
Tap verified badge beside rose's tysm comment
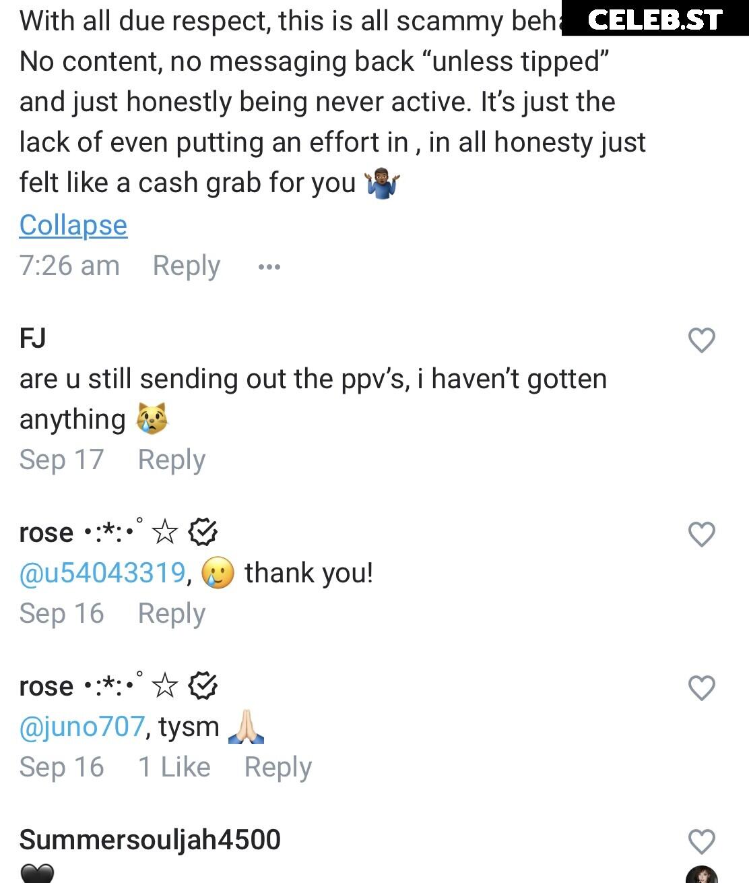(202, 686)
